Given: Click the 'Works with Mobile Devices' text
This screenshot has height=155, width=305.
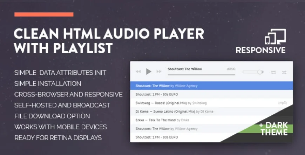Looking at the screenshot, I should coord(61,127).
